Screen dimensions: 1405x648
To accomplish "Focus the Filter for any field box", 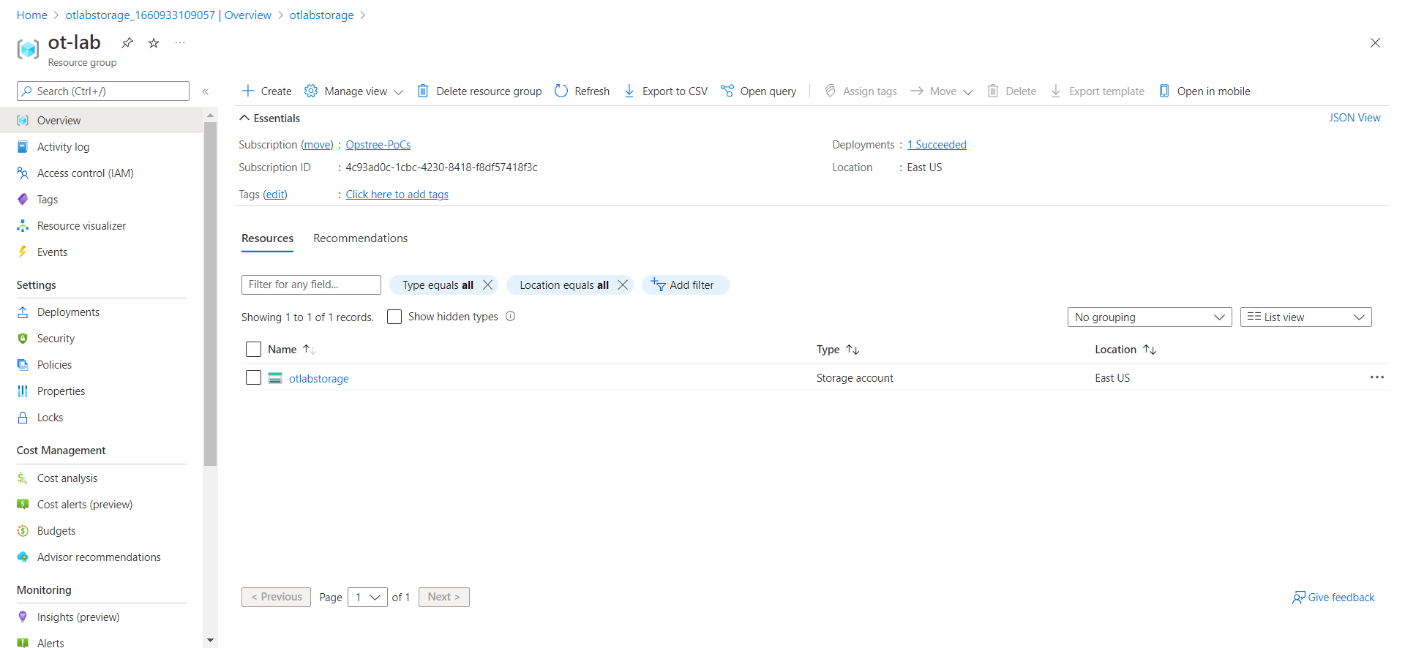I will (311, 285).
